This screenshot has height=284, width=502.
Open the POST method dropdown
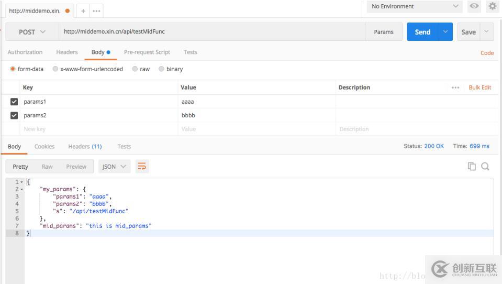[x=32, y=32]
